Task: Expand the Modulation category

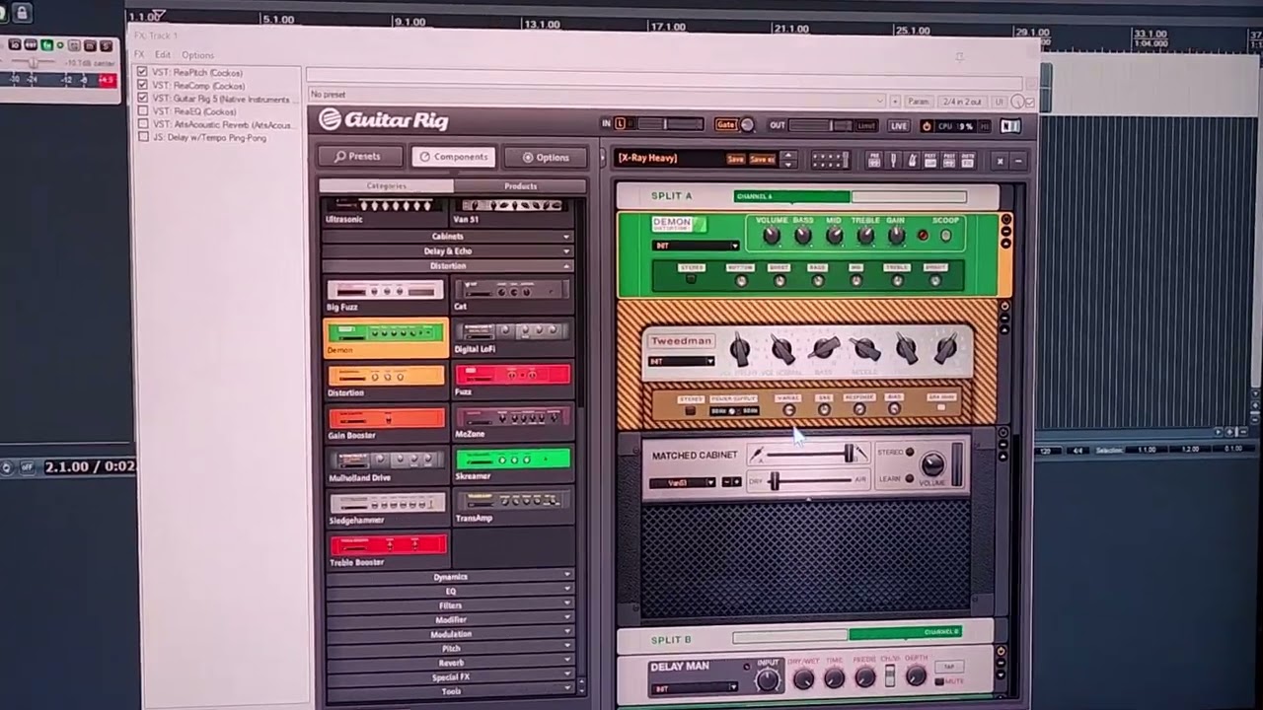Action: (x=451, y=634)
